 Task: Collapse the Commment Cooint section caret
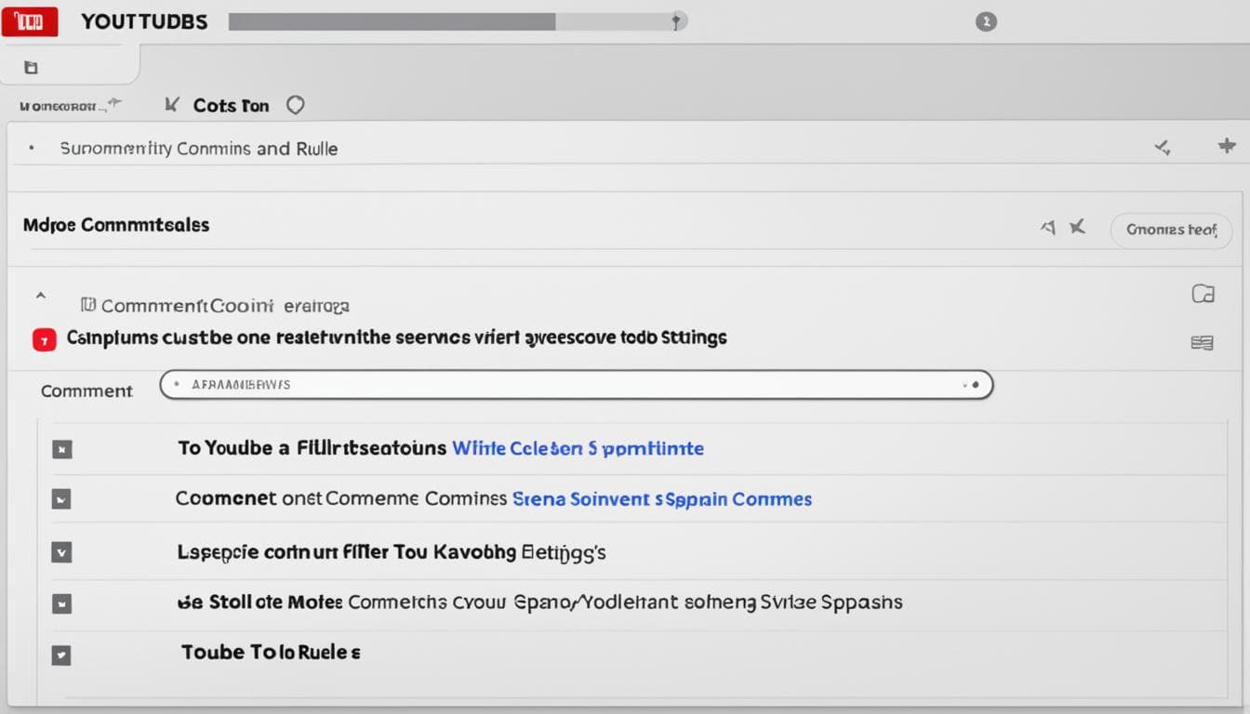(x=40, y=296)
